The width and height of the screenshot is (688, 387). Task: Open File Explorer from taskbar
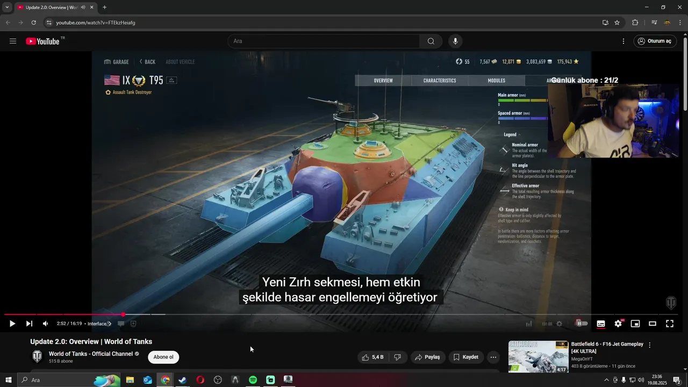(x=130, y=380)
